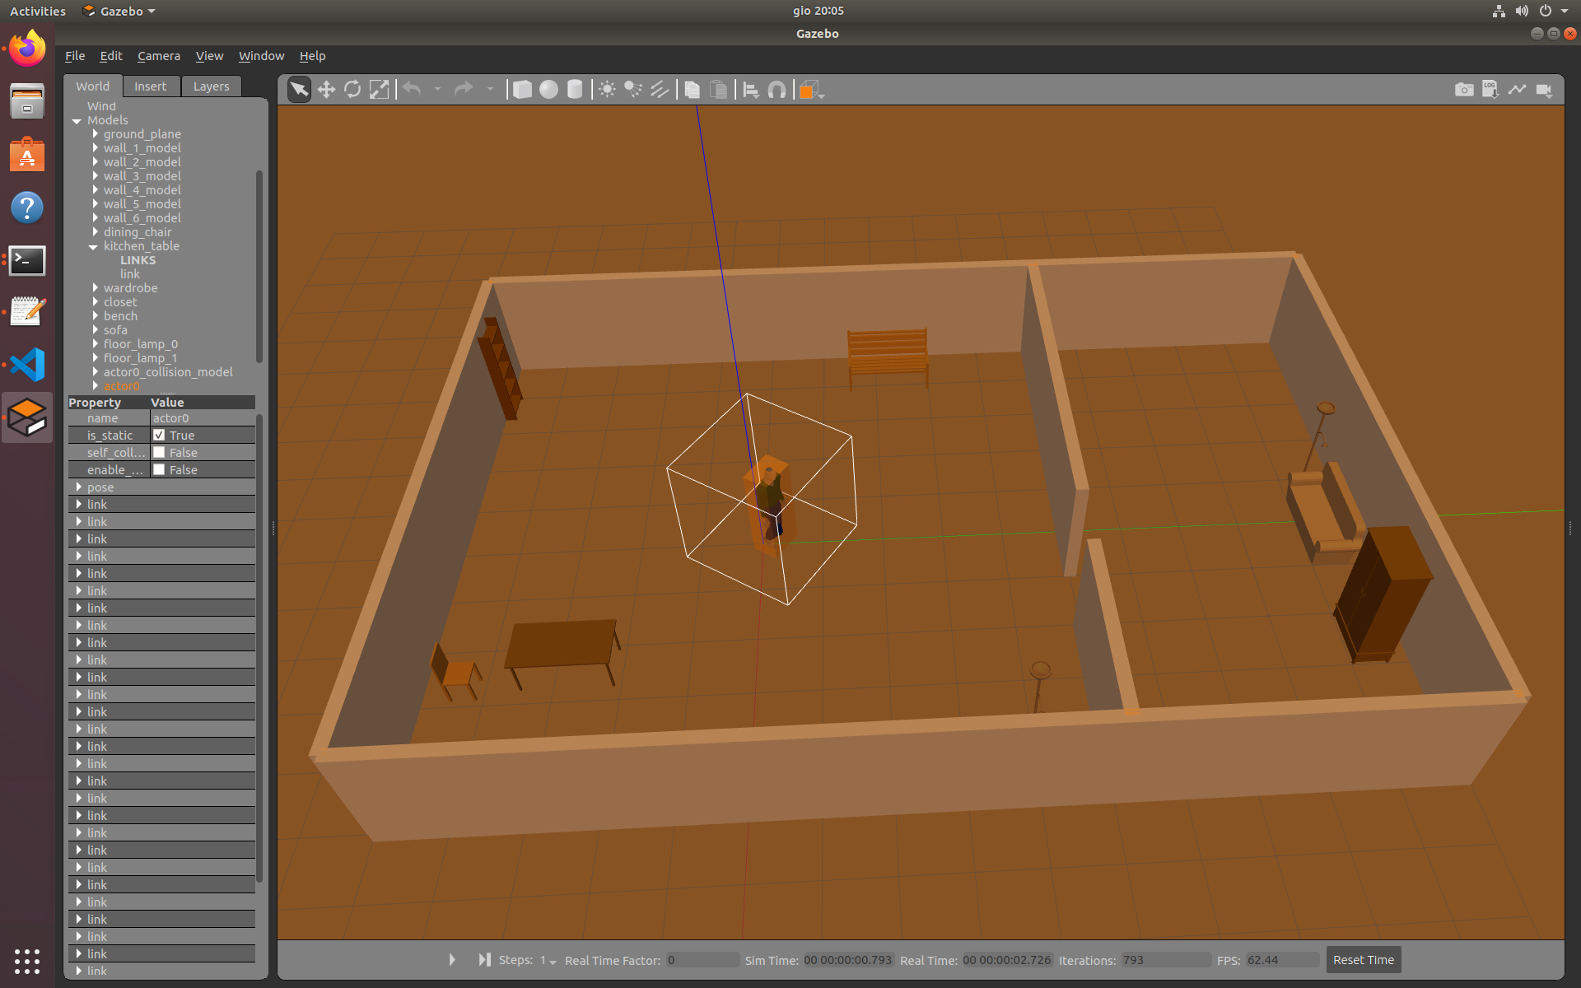Select the floor_lamp_0 model
1581x988 pixels.
[x=141, y=344]
